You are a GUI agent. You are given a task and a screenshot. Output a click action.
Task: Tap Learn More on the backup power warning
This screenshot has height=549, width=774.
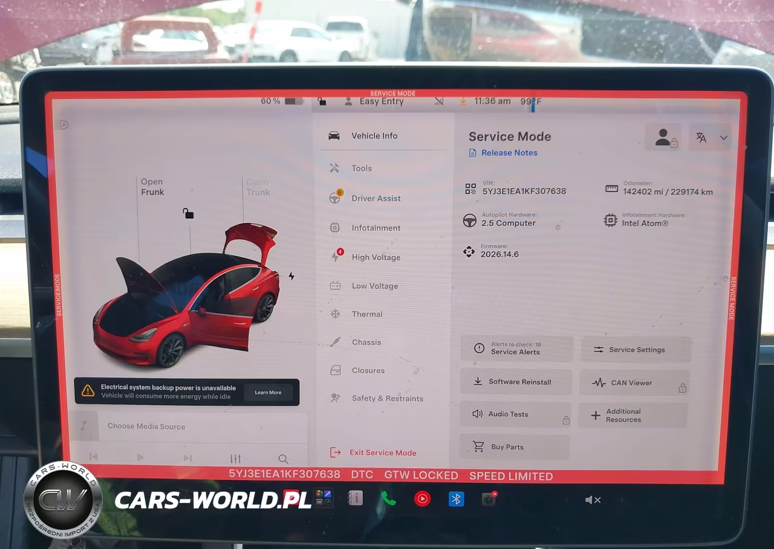click(x=268, y=392)
